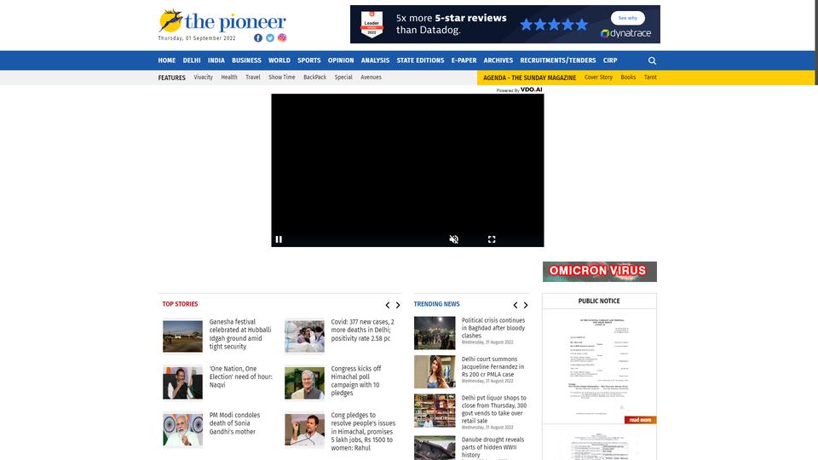The height and width of the screenshot is (460, 818).
Task: Click The Pioneer logo
Action: pyautogui.click(x=222, y=20)
